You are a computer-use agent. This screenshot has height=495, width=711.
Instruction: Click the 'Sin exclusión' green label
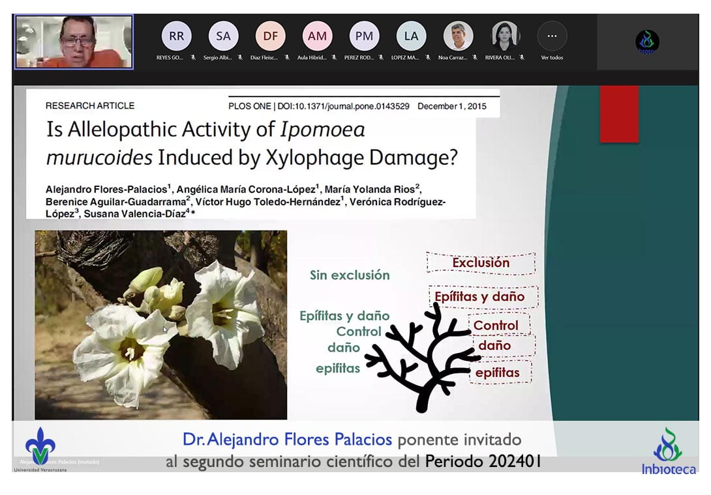pos(350,275)
